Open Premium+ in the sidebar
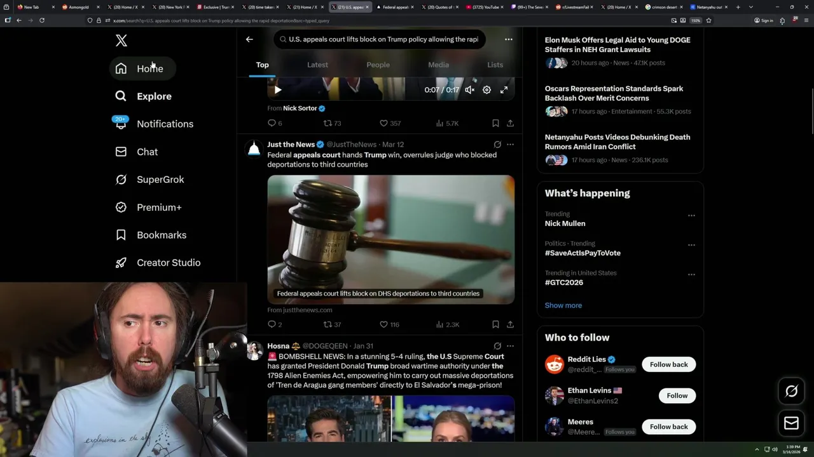The height and width of the screenshot is (457, 814). point(149,208)
